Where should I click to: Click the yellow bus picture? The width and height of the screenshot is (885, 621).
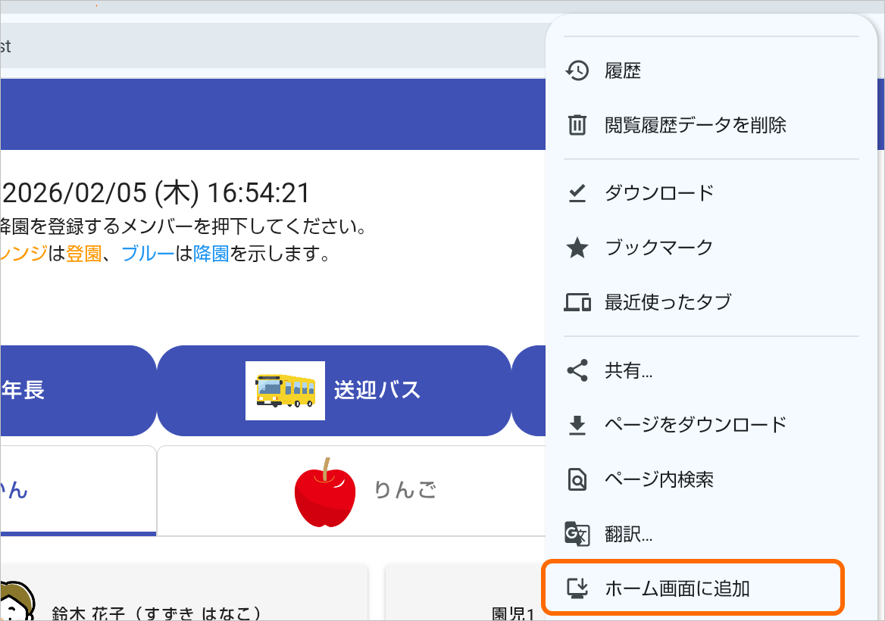click(x=285, y=391)
